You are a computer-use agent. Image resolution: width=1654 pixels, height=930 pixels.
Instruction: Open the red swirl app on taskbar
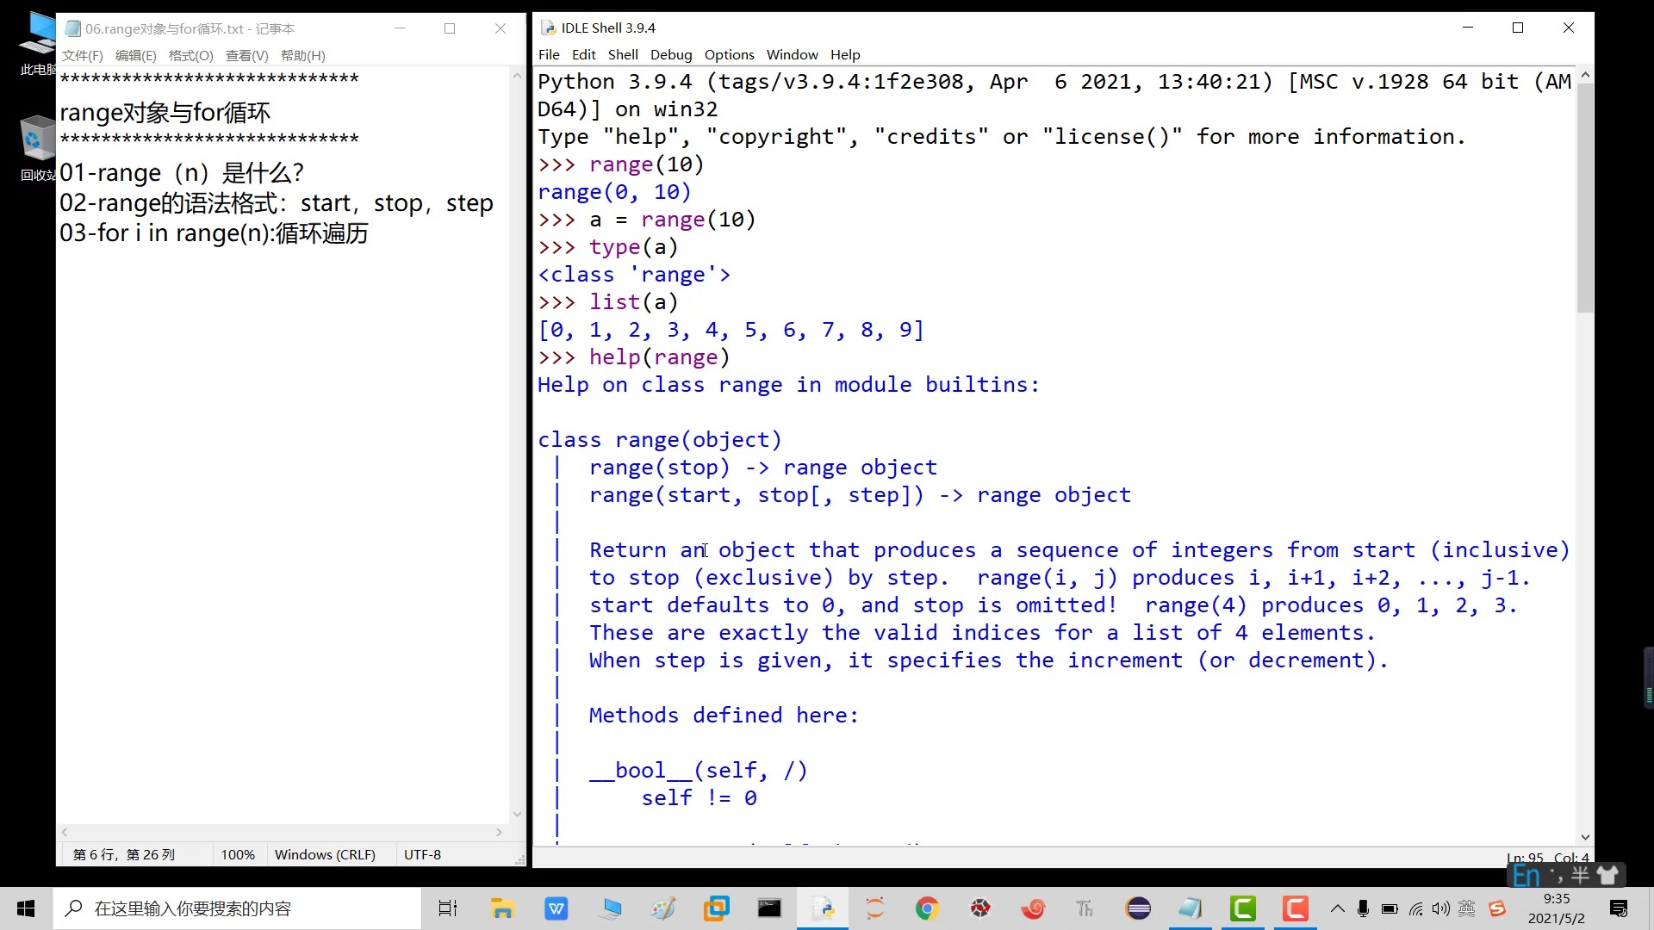1033,908
